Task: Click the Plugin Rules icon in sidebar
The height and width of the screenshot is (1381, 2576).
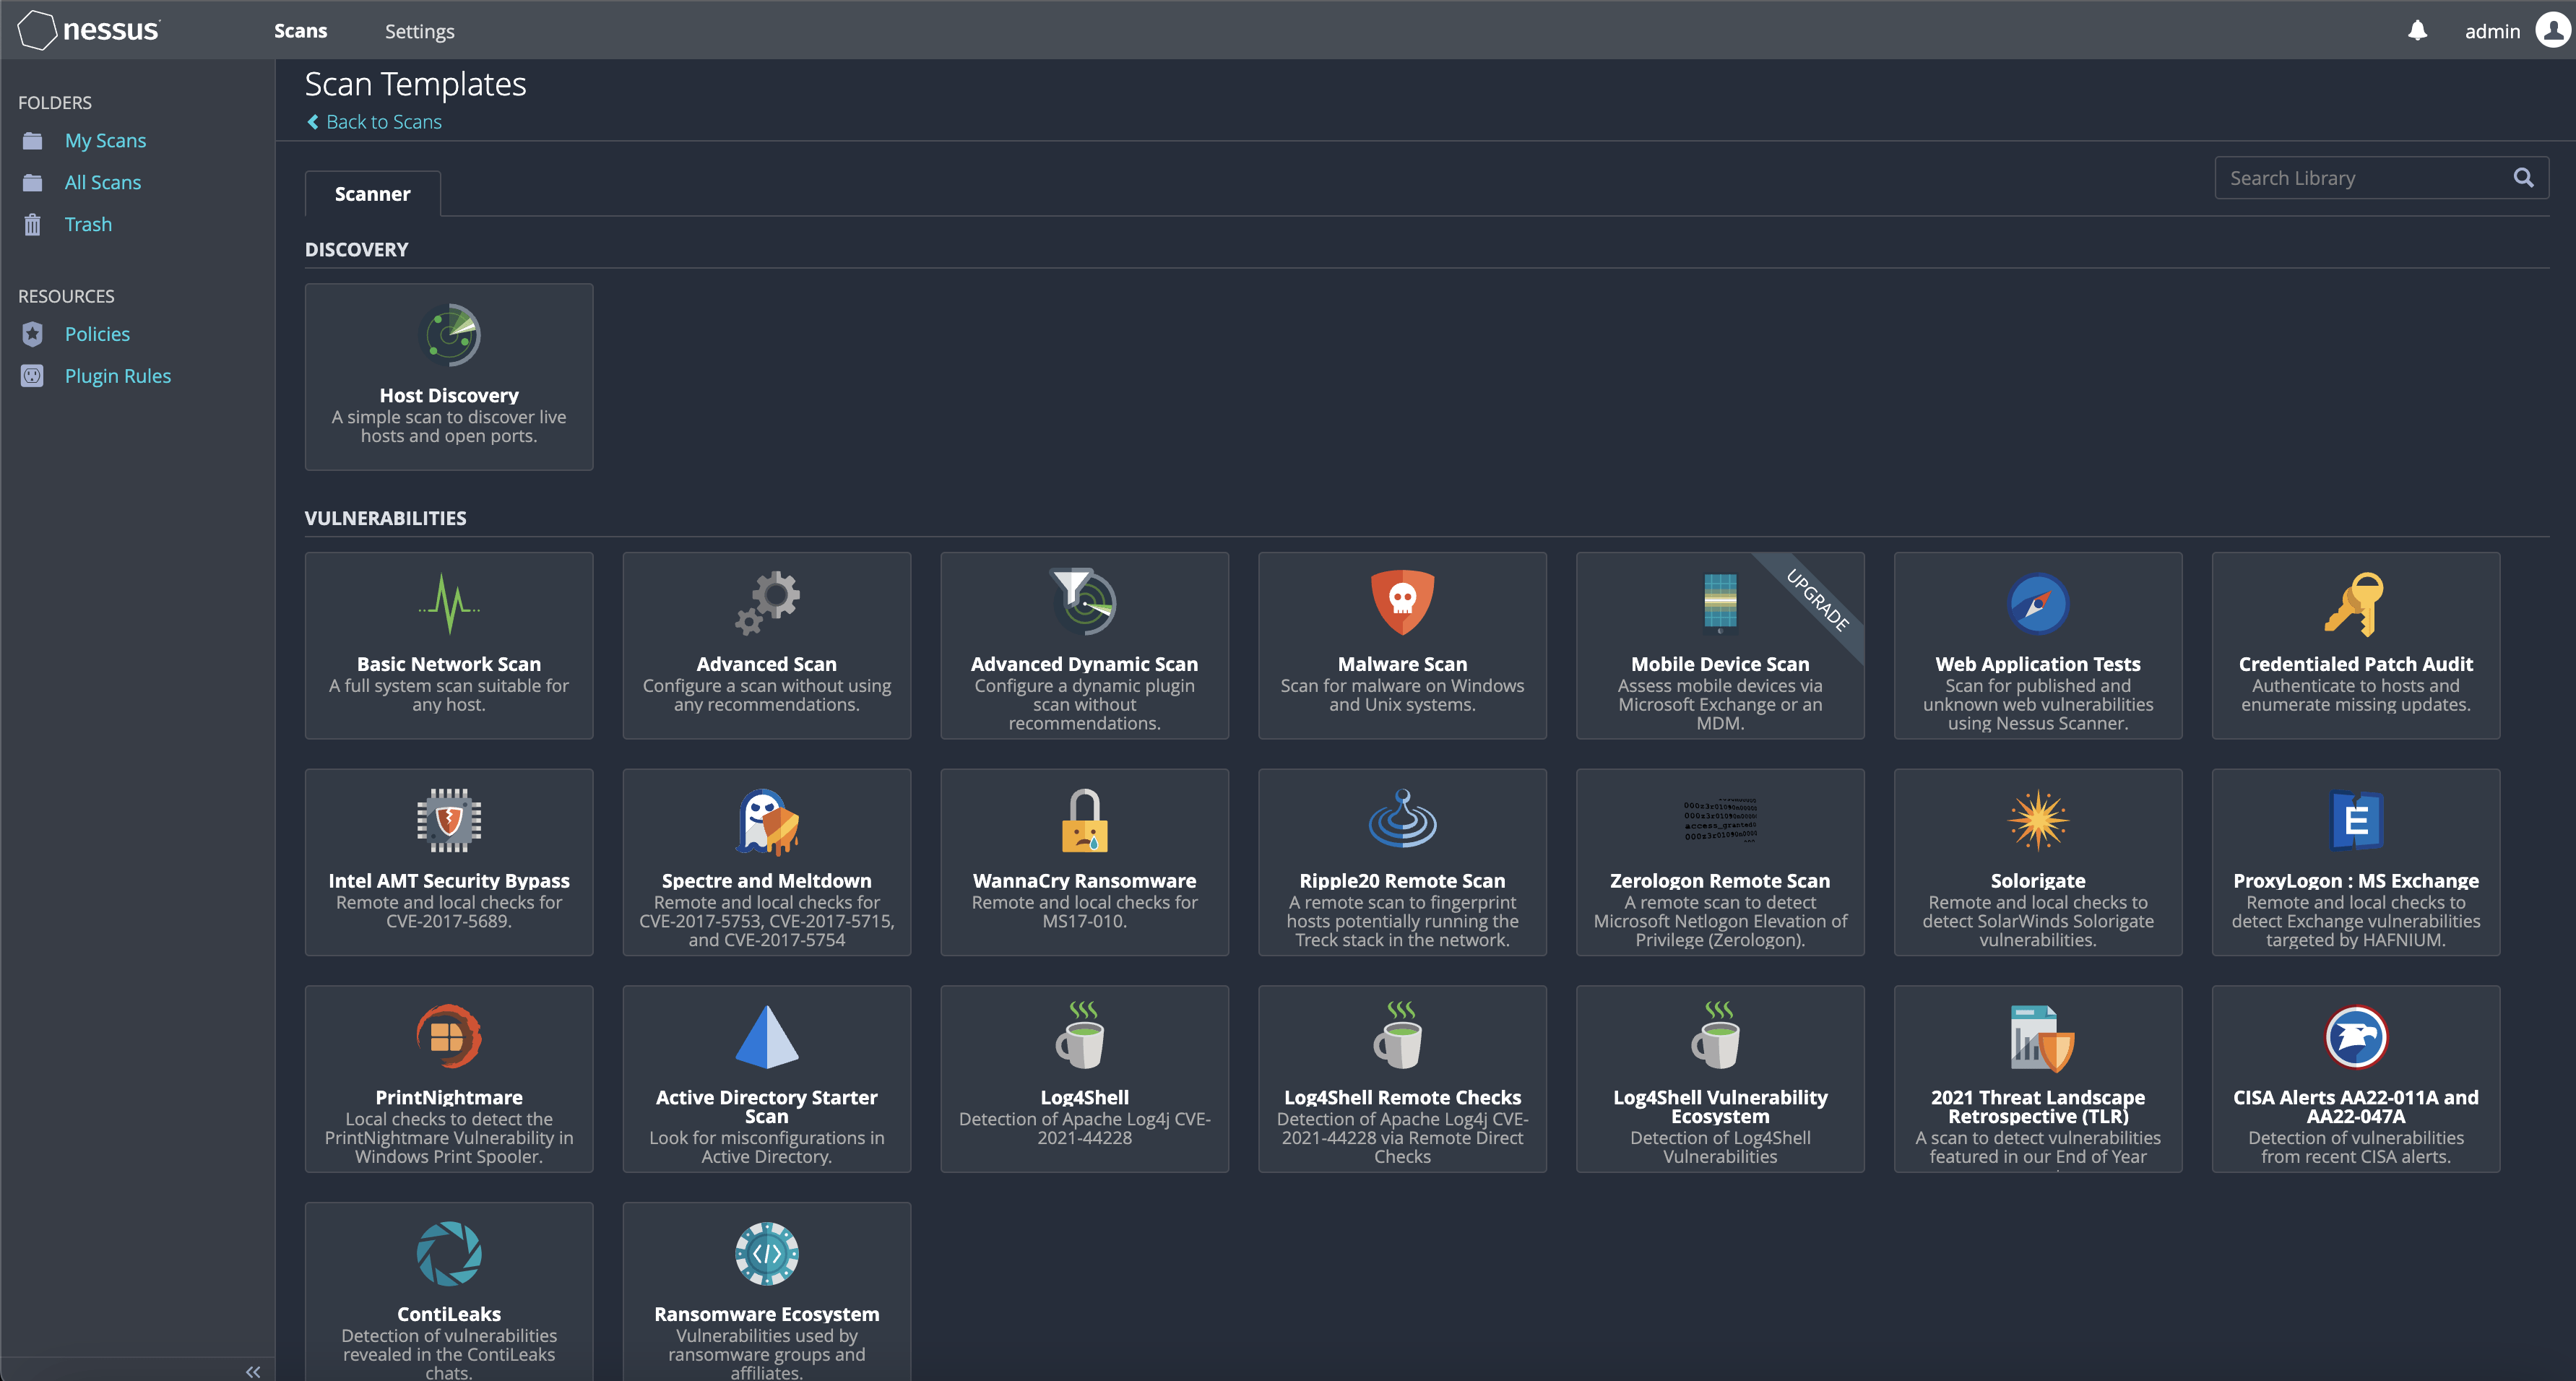Action: tap(32, 376)
